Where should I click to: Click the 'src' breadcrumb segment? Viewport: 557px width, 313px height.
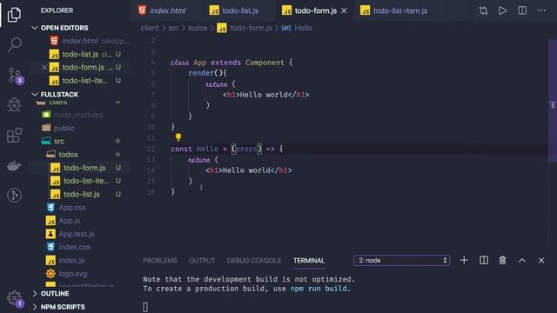click(173, 28)
